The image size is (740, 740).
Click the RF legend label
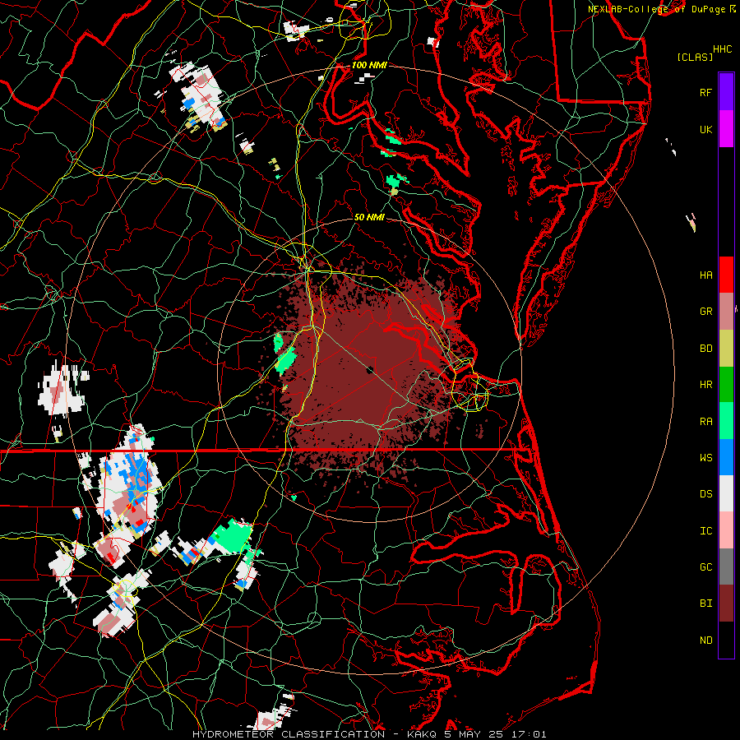pyautogui.click(x=705, y=92)
